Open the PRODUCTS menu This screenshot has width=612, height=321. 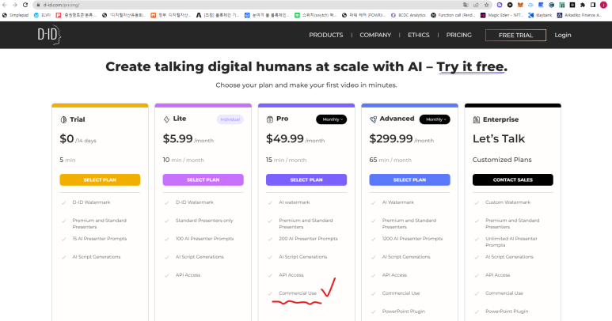point(326,35)
